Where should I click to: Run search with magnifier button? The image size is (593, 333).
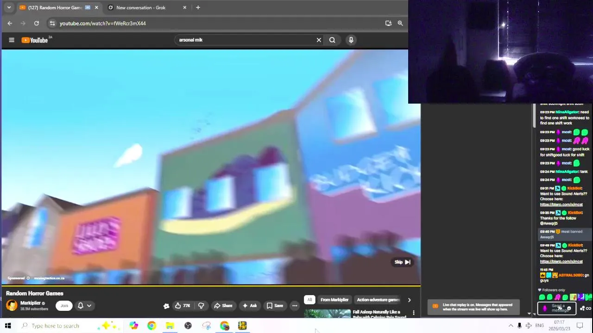(332, 40)
